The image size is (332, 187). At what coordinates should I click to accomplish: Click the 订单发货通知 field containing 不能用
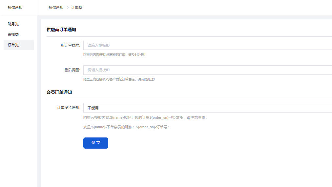pyautogui.click(x=207, y=108)
